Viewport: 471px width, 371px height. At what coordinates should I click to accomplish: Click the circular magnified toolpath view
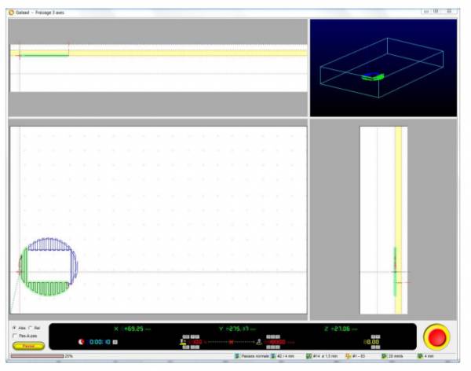pos(47,266)
